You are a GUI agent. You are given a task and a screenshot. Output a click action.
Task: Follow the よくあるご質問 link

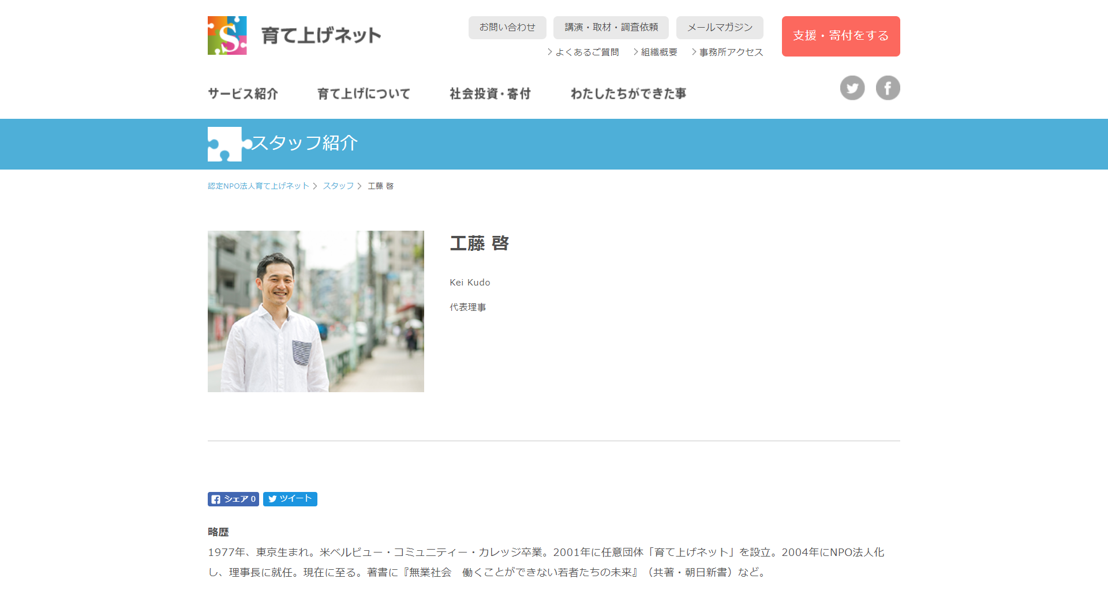pos(586,52)
